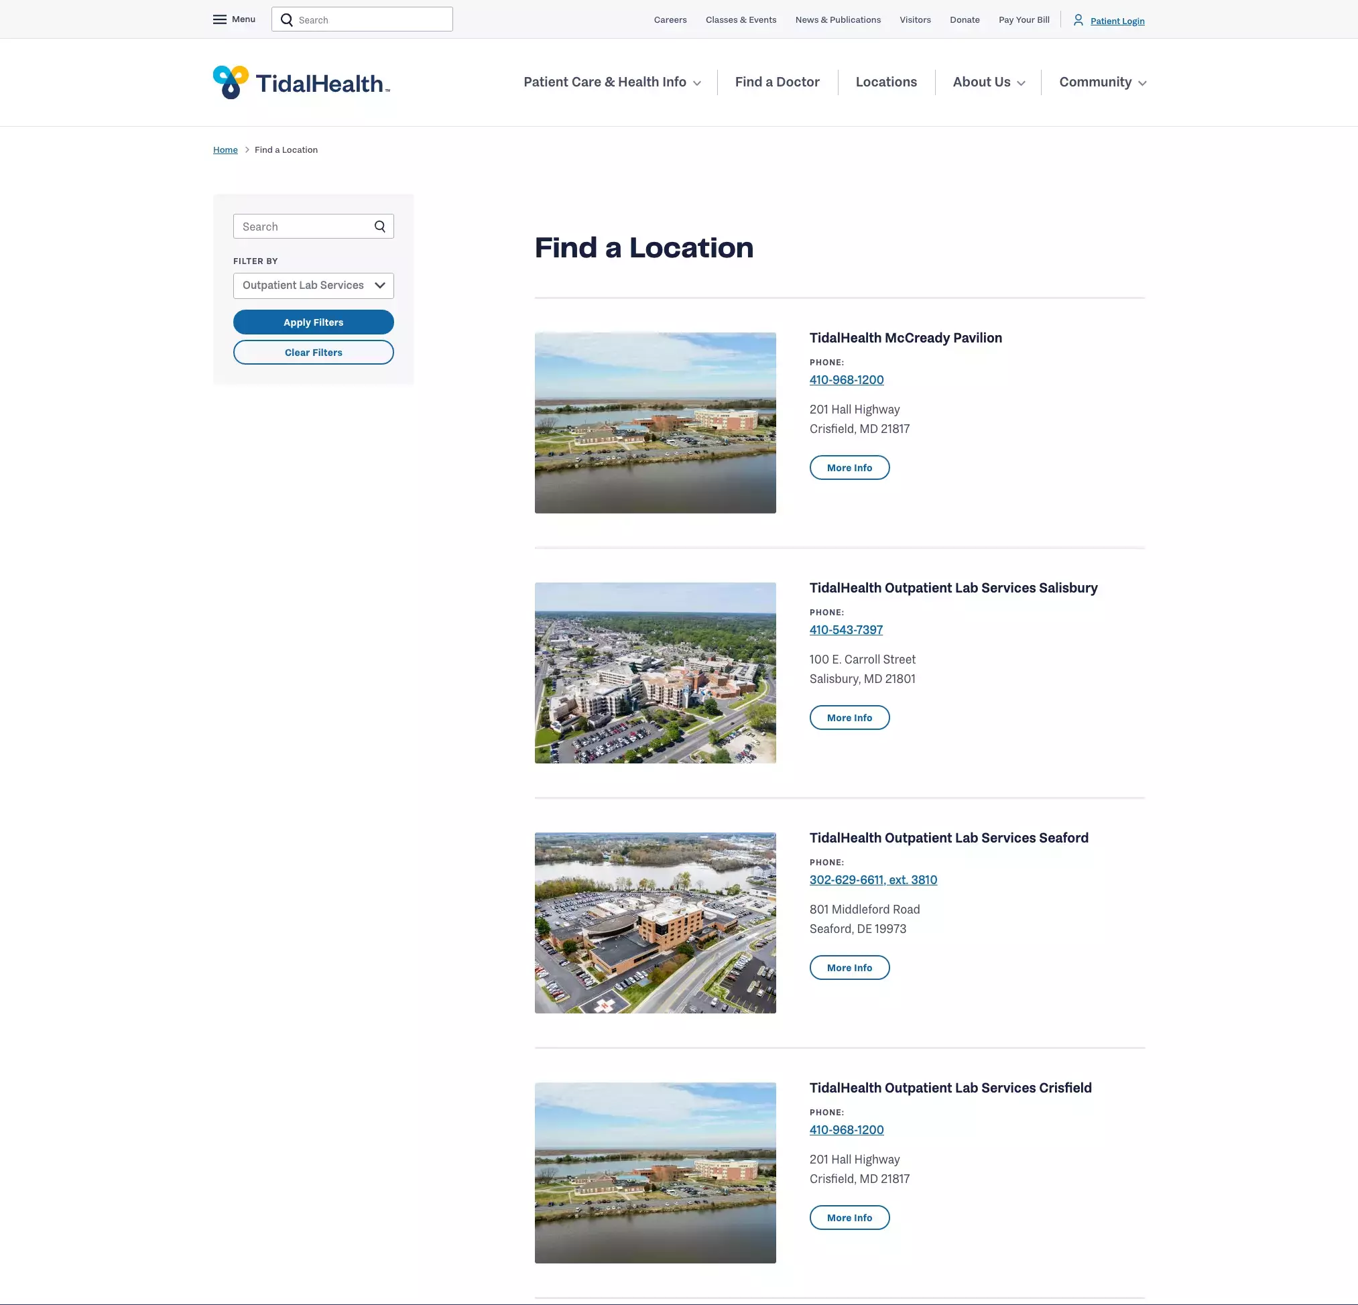This screenshot has height=1305, width=1358.
Task: Click Clear Filters button
Action: 313,352
